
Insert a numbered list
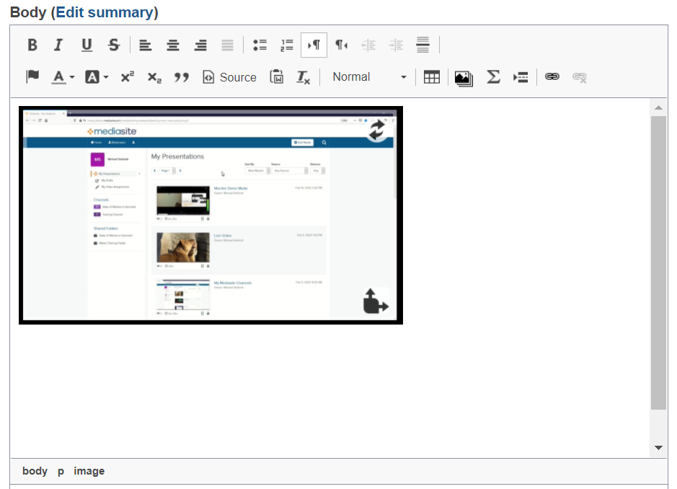[x=287, y=45]
